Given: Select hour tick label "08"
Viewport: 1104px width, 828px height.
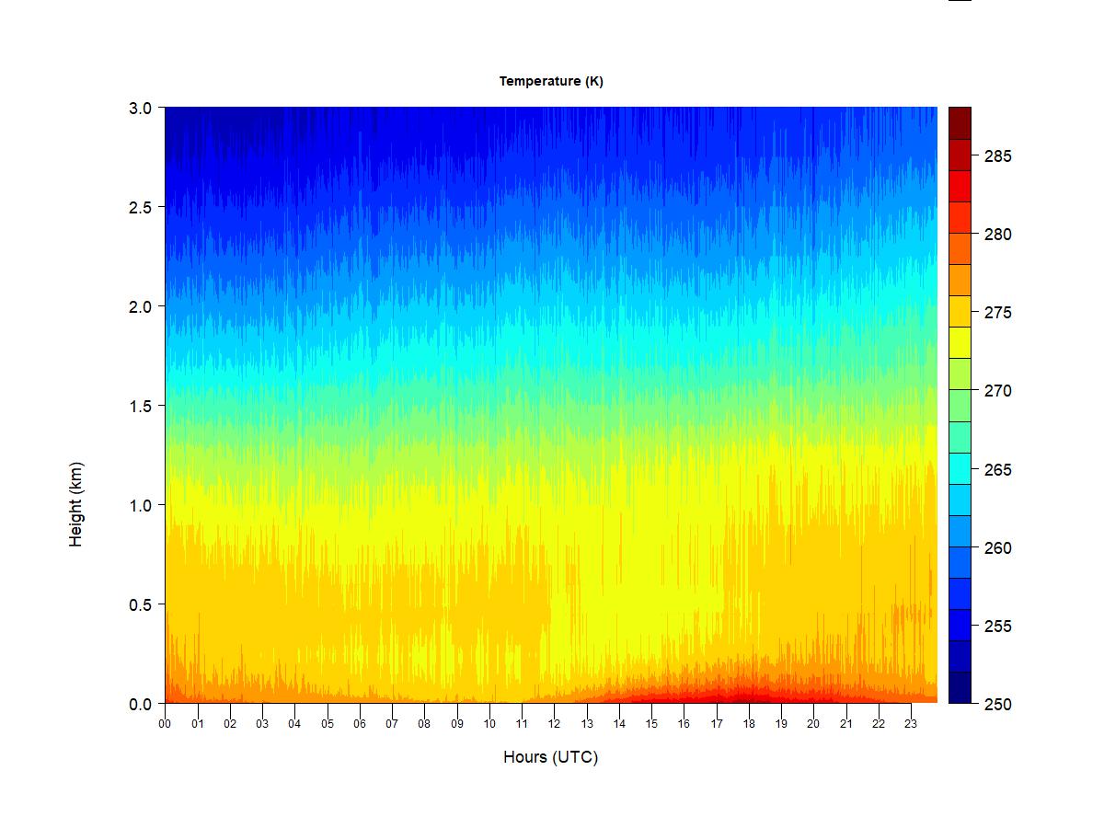Looking at the screenshot, I should [424, 723].
